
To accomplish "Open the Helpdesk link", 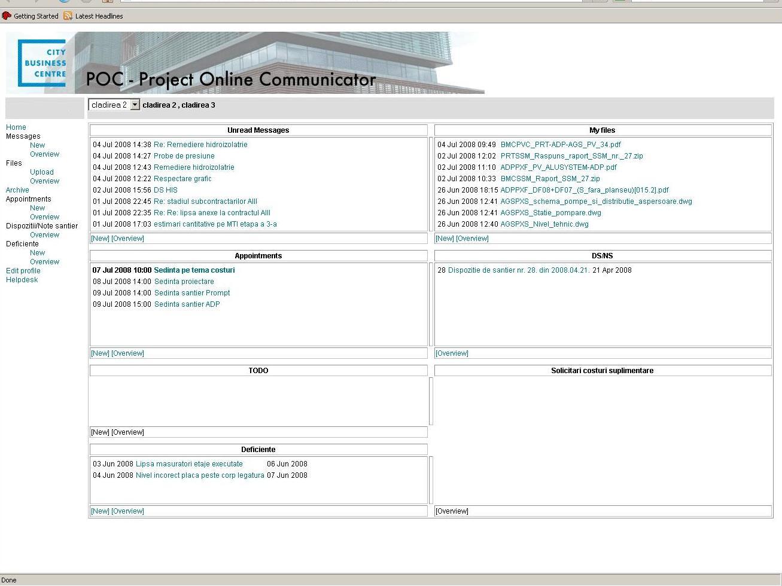I will (22, 280).
